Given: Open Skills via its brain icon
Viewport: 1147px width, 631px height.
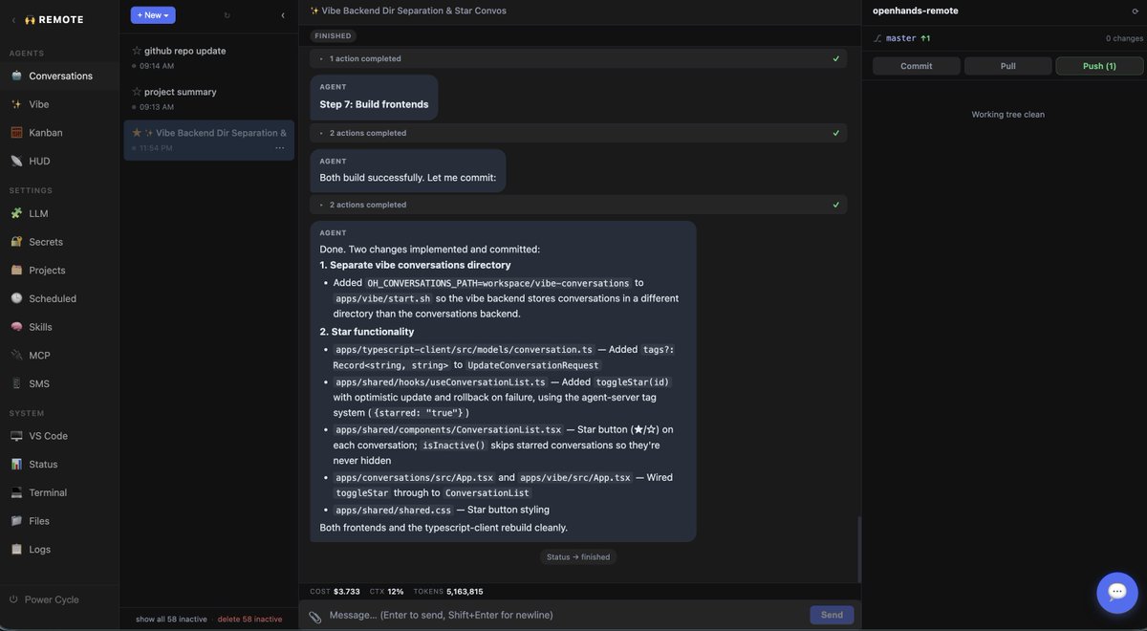Looking at the screenshot, I should click(16, 327).
